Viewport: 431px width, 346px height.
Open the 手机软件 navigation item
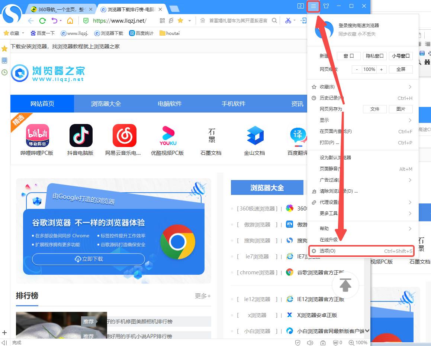pyautogui.click(x=234, y=104)
